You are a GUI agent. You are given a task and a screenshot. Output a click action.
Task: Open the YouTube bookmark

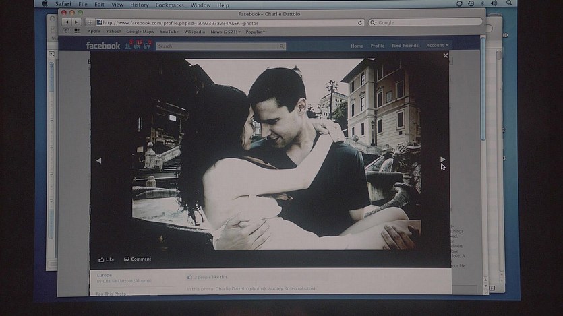[169, 32]
